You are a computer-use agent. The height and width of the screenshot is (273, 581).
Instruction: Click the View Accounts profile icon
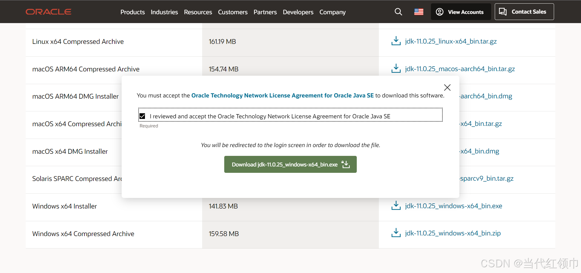tap(440, 12)
